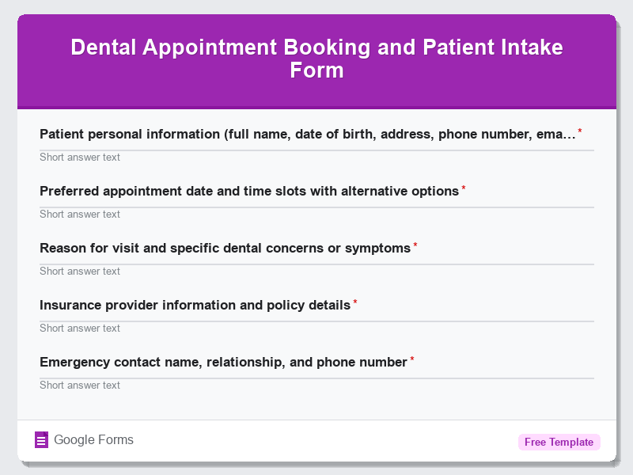
Task: Click the purple Google Forms document icon
Action: pyautogui.click(x=41, y=439)
